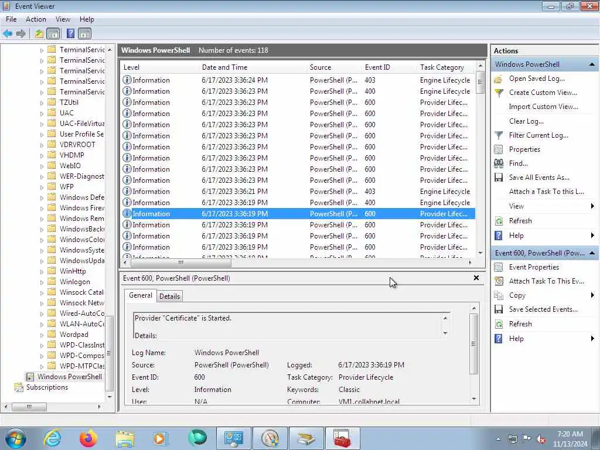Open Windows Explorer from the taskbar

click(x=125, y=438)
